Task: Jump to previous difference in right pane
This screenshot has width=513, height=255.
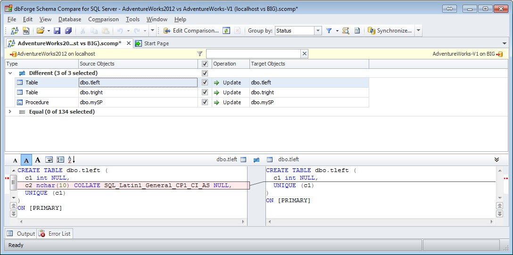Action: click(500, 206)
